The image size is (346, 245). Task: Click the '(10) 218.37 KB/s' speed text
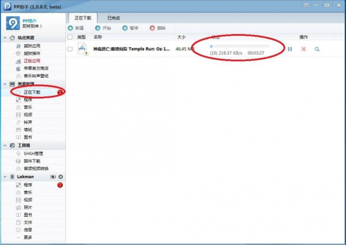point(226,53)
